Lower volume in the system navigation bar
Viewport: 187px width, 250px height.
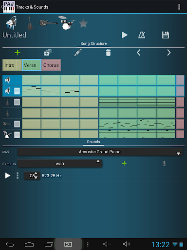point(107,244)
